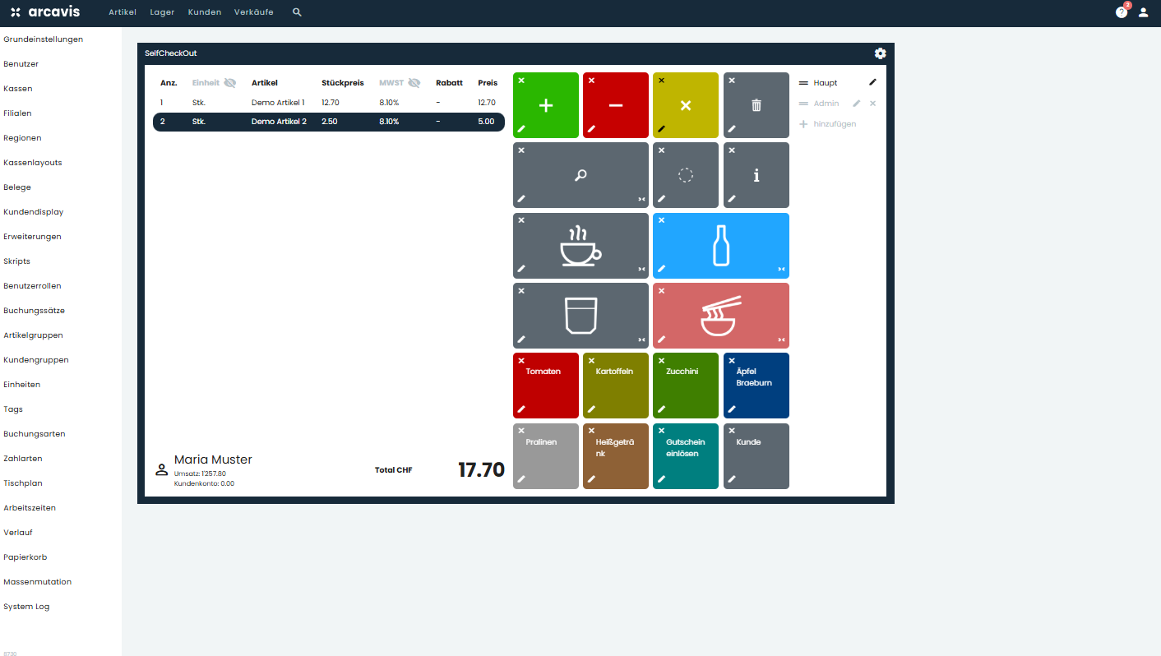
Task: Click the pencil to edit the Haupt layout
Action: (x=873, y=82)
